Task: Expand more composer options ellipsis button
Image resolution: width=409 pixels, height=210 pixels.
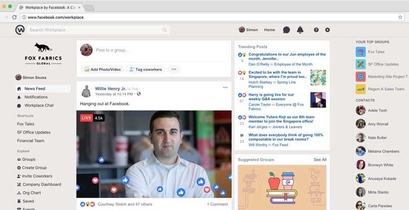Action: 174,69
